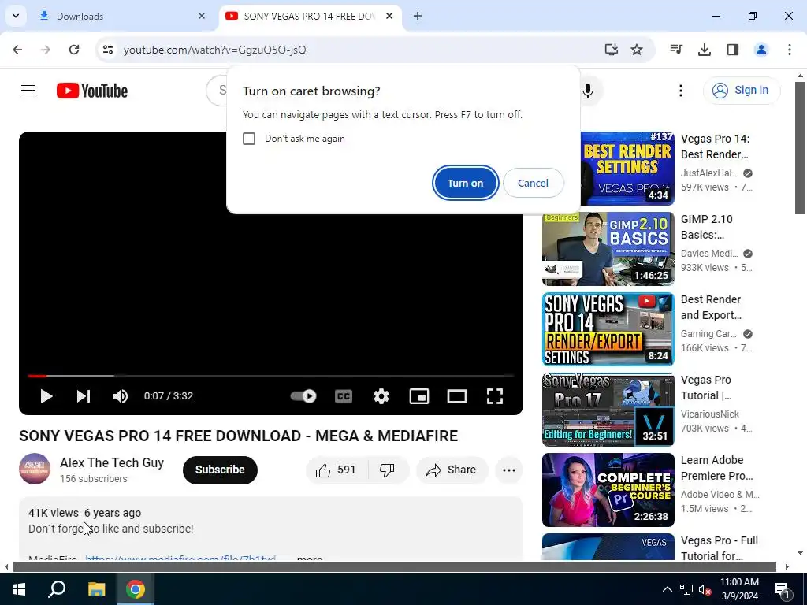Like the video with 591 likes
807x605 pixels.
click(x=337, y=470)
